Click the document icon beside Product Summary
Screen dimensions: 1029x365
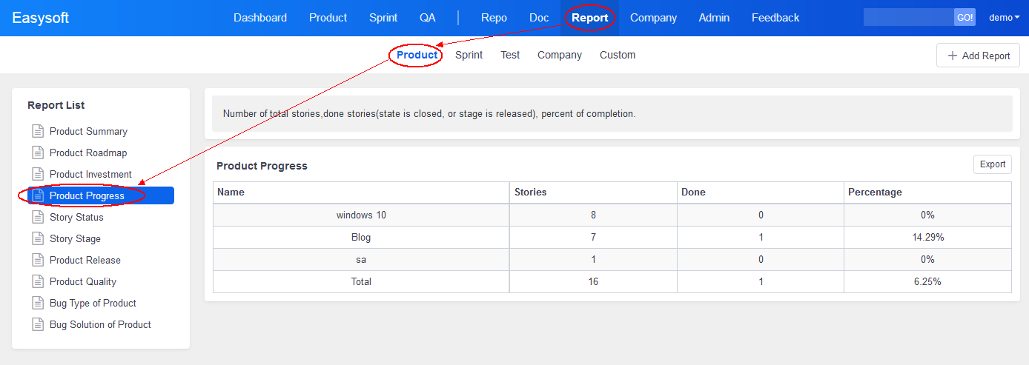pyautogui.click(x=37, y=131)
